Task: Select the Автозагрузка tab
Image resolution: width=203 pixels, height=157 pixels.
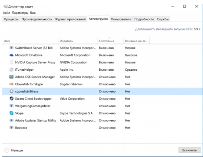Action: (98, 19)
